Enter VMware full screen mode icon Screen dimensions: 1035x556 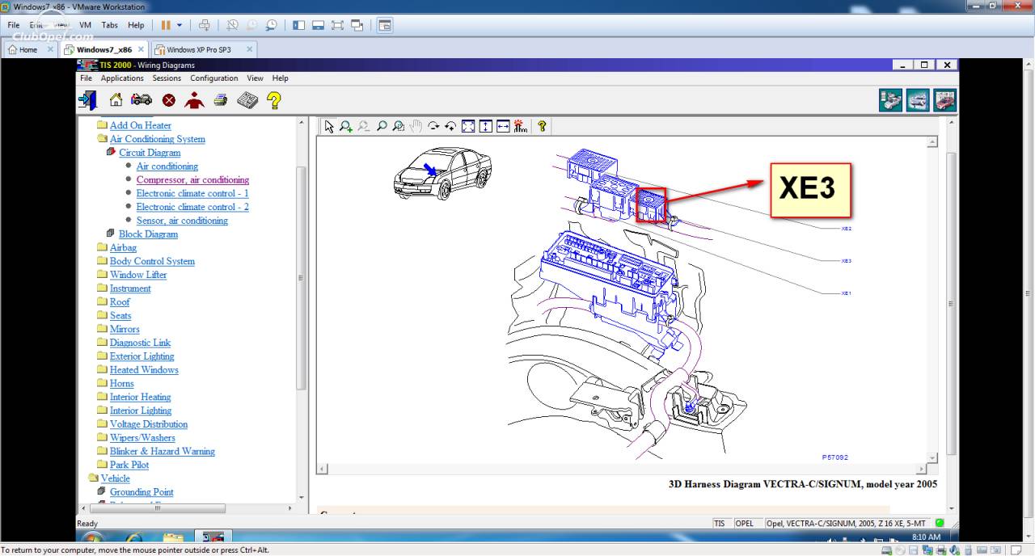tap(337, 25)
